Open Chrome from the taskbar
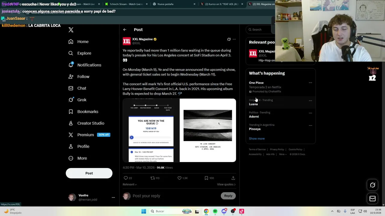The height and width of the screenshot is (216, 385). pyautogui.click(x=206, y=211)
